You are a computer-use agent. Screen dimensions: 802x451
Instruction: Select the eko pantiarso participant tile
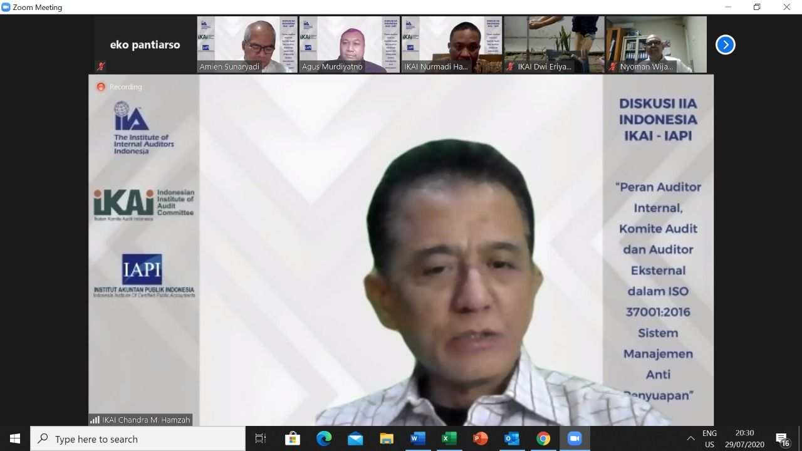145,44
